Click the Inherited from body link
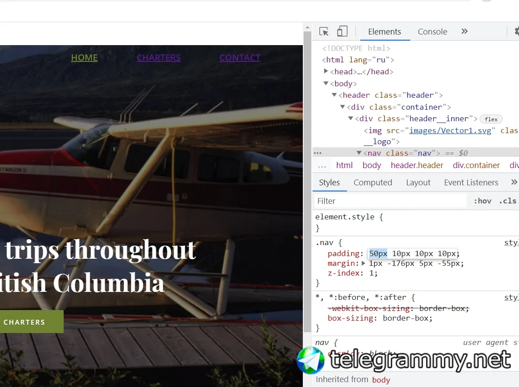This screenshot has width=519, height=387. click(x=381, y=380)
